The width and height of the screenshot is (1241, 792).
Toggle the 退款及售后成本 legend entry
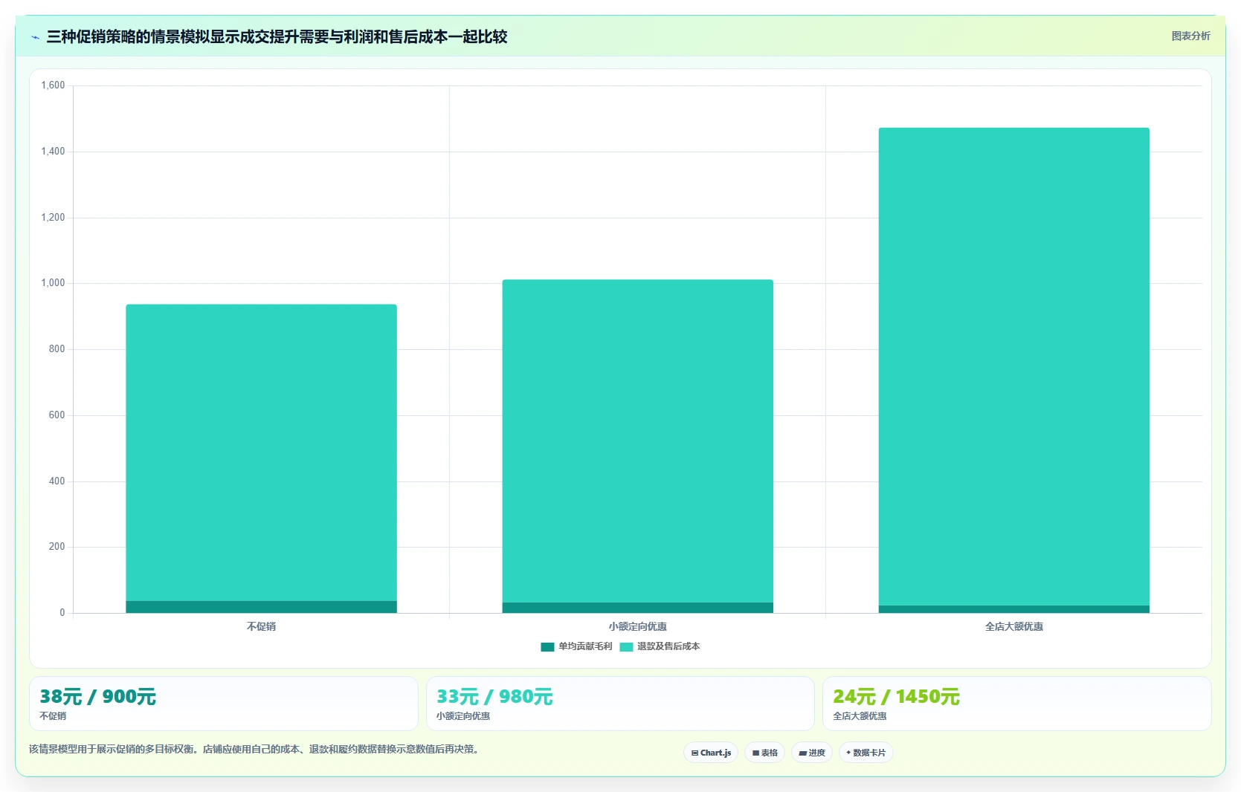(660, 646)
